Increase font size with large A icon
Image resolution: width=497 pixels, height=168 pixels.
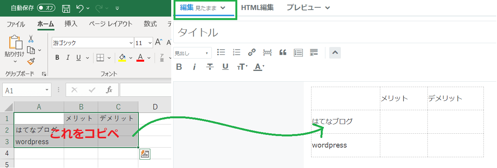coord(159,42)
